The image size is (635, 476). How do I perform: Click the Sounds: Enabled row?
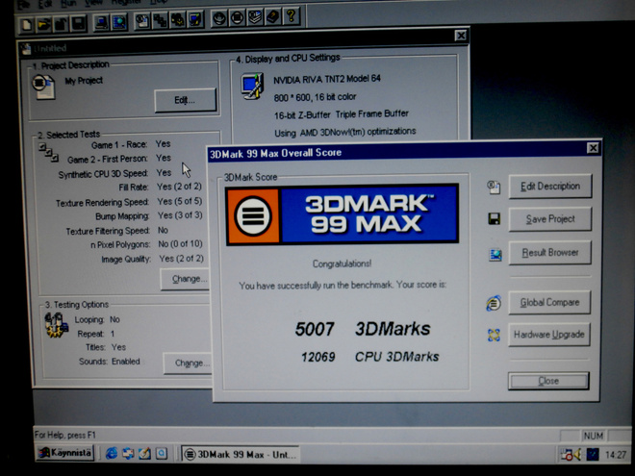coord(110,362)
